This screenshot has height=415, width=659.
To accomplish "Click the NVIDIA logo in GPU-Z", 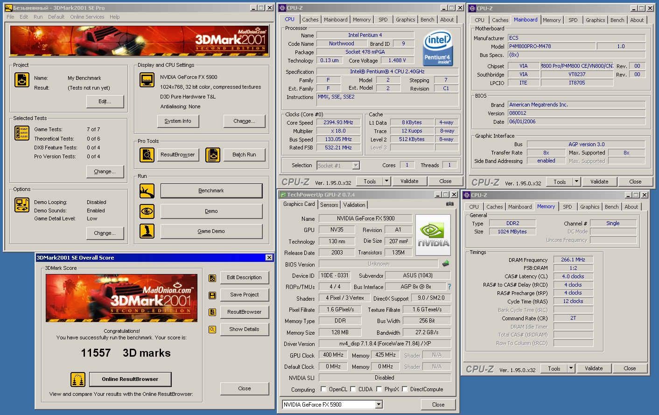I will coord(433,235).
